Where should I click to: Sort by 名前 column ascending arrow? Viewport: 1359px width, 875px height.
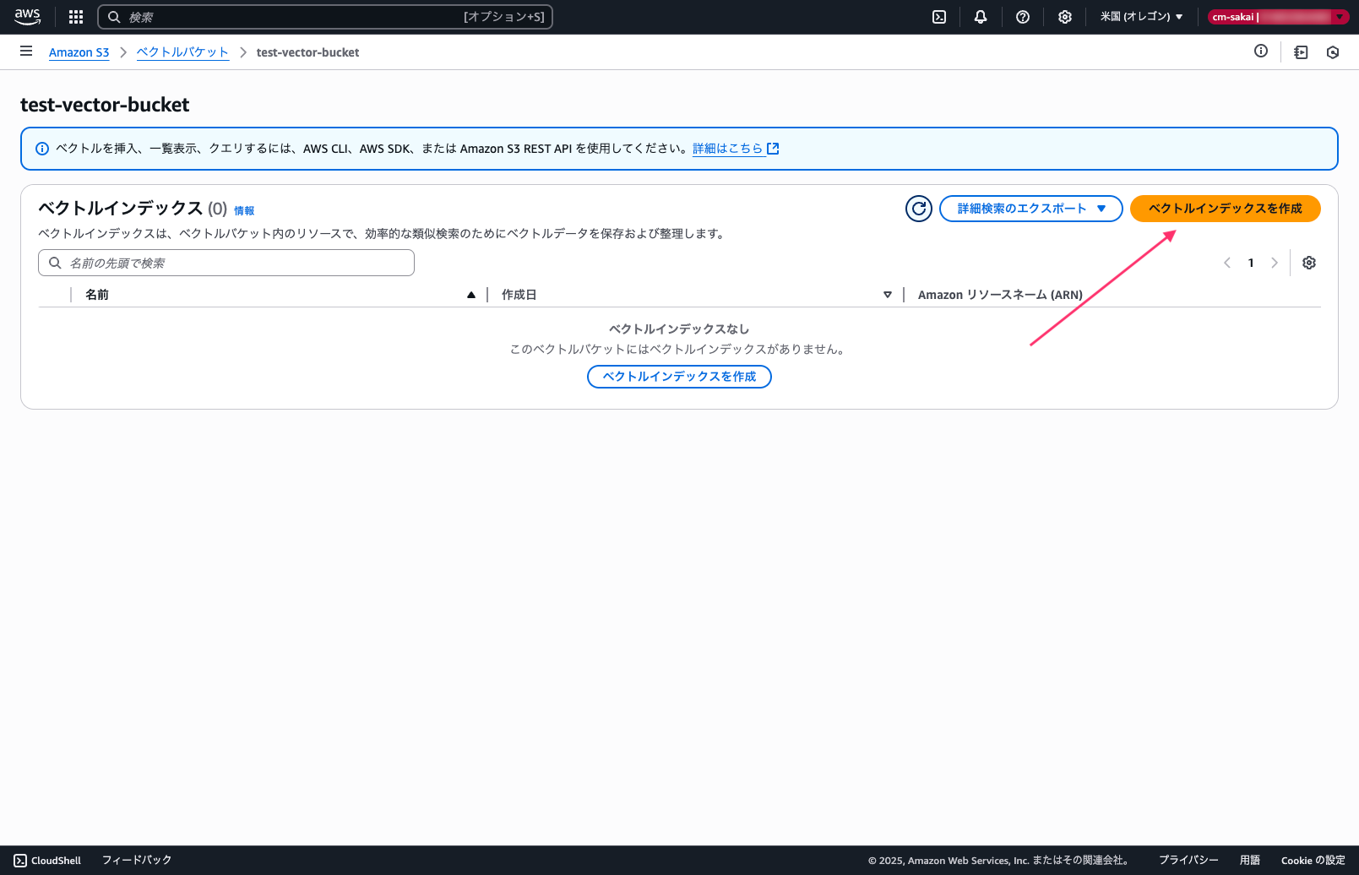click(471, 295)
